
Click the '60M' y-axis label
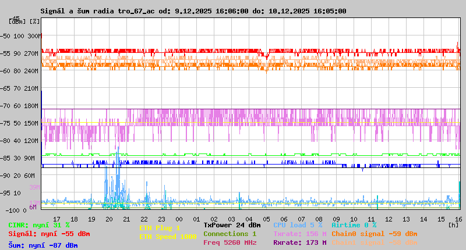tap(29, 176)
